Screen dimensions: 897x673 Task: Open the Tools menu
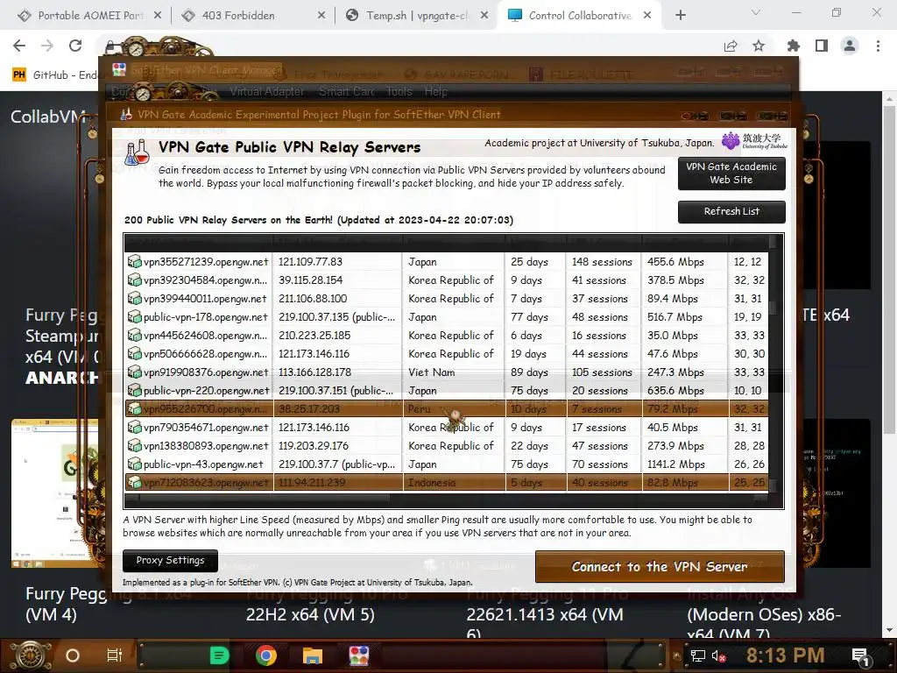coord(399,91)
